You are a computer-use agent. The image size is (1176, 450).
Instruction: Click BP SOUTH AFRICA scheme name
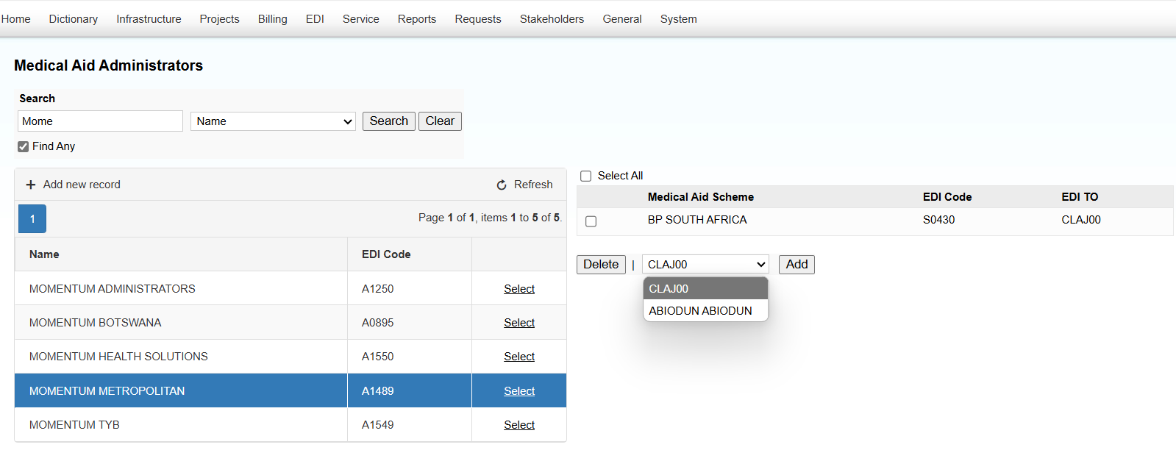(x=697, y=220)
